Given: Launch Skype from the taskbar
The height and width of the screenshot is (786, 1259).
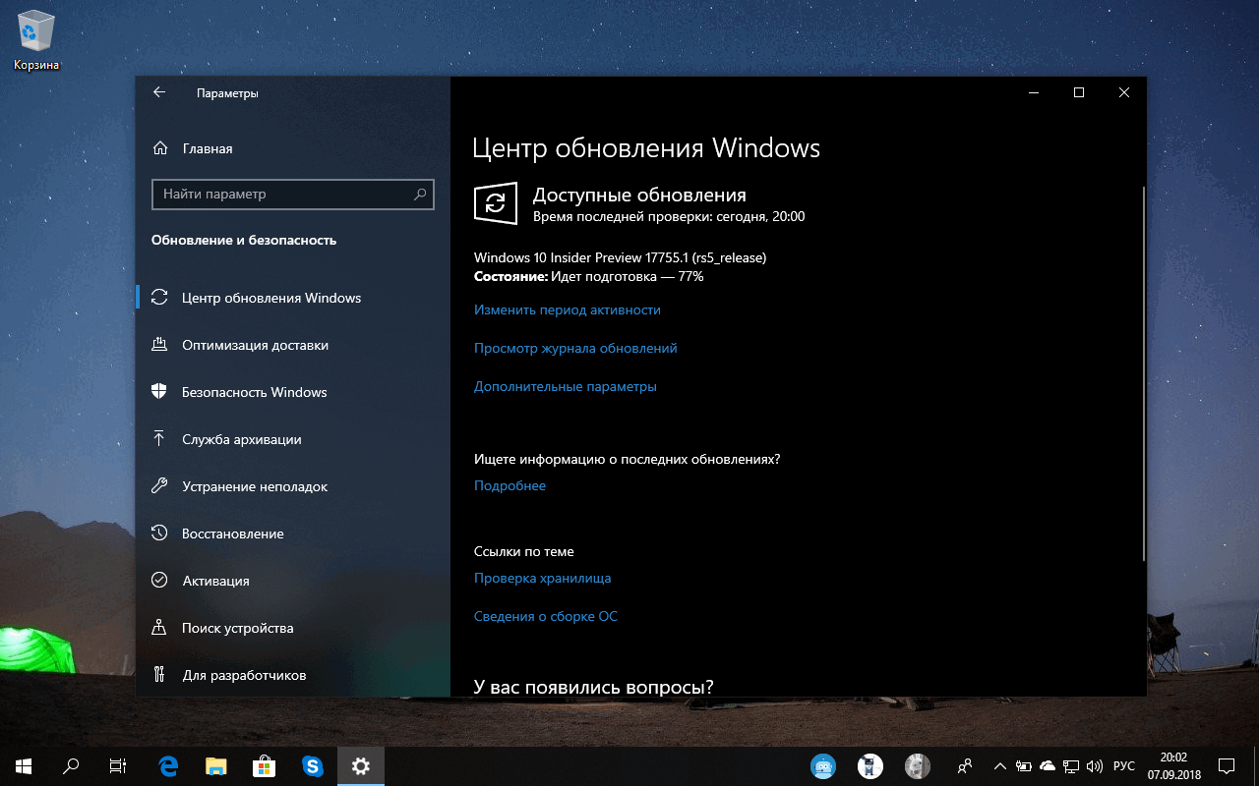Looking at the screenshot, I should click(313, 766).
